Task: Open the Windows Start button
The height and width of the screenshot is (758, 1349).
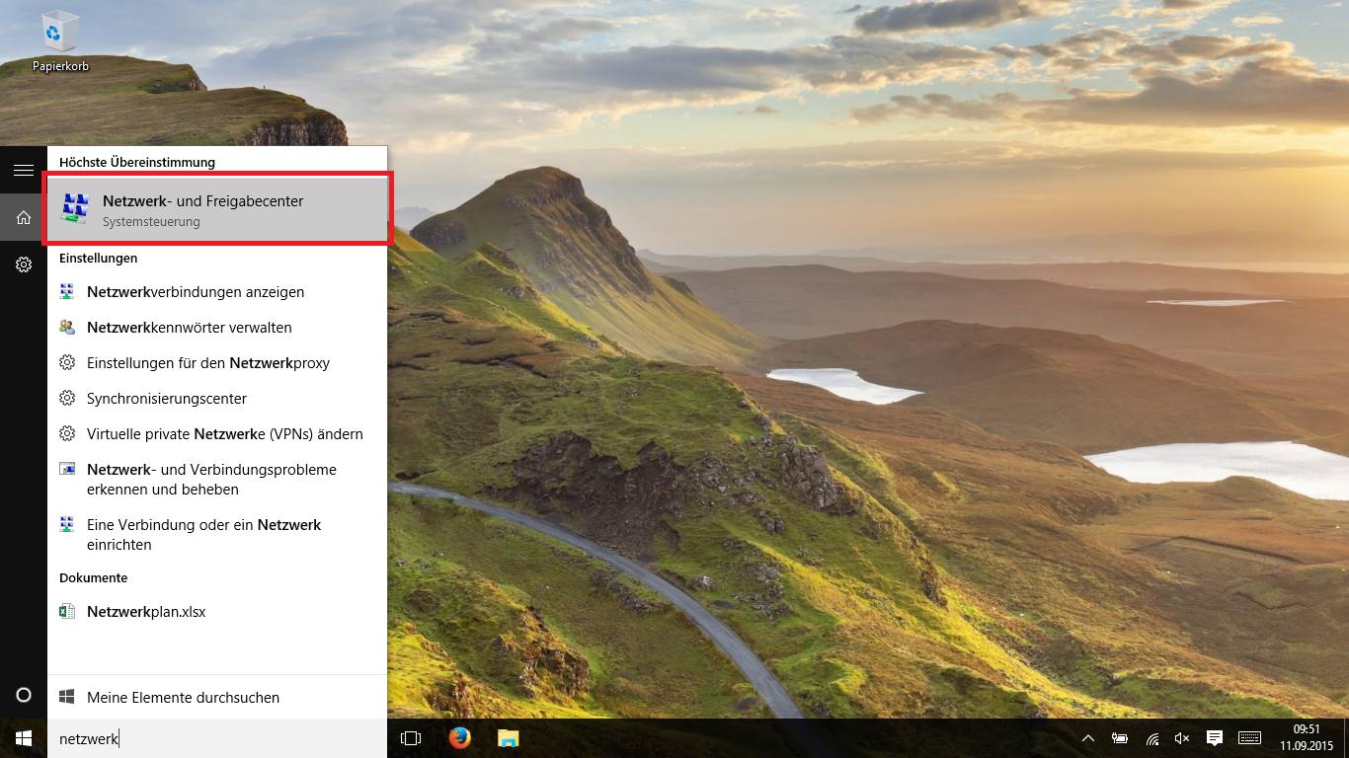Action: 24,738
